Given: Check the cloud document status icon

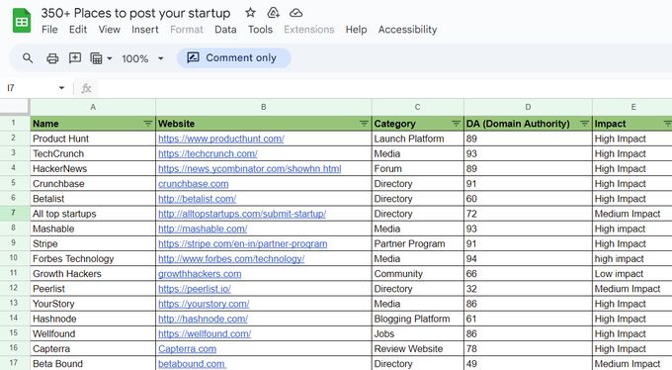Looking at the screenshot, I should point(295,13).
